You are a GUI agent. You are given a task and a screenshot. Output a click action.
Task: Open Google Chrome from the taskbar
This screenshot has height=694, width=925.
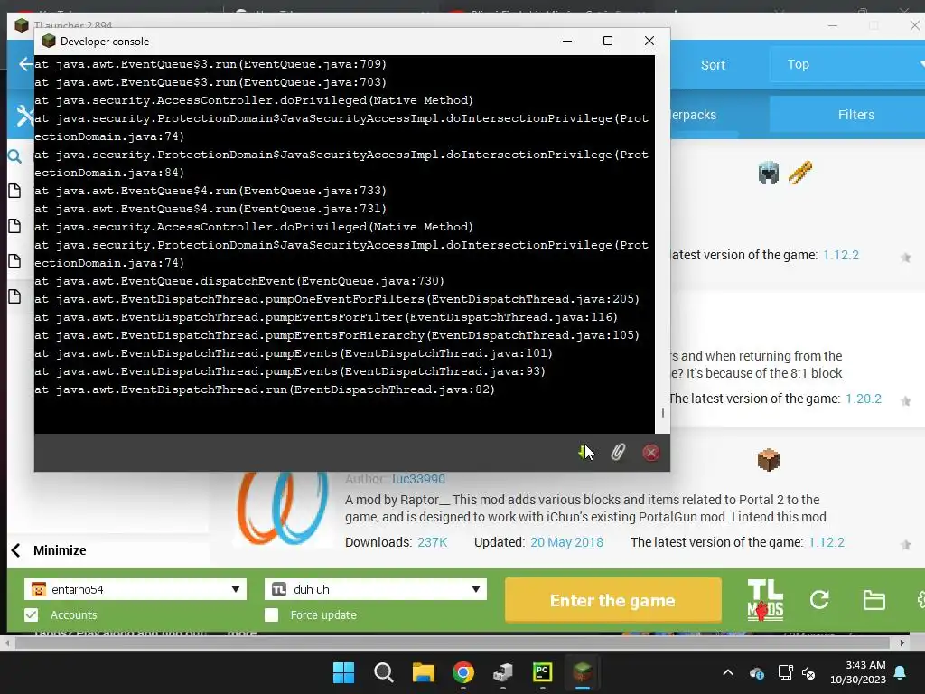click(463, 672)
